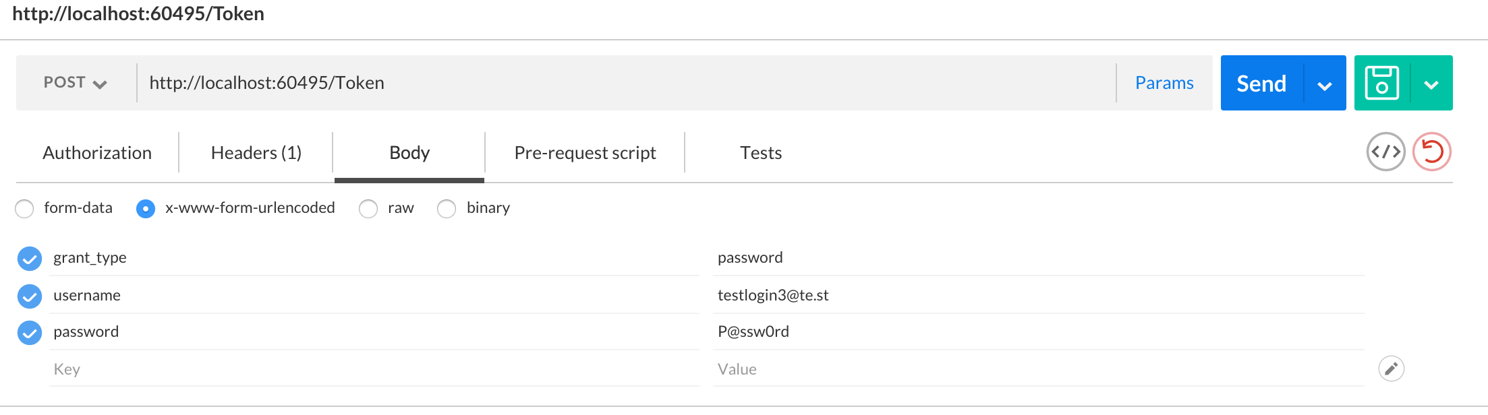Open the save options dropdown arrow

[1431, 84]
